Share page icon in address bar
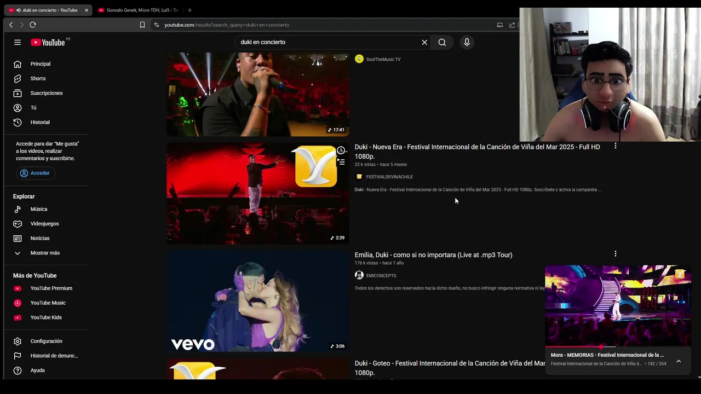The width and height of the screenshot is (701, 394). point(512,25)
